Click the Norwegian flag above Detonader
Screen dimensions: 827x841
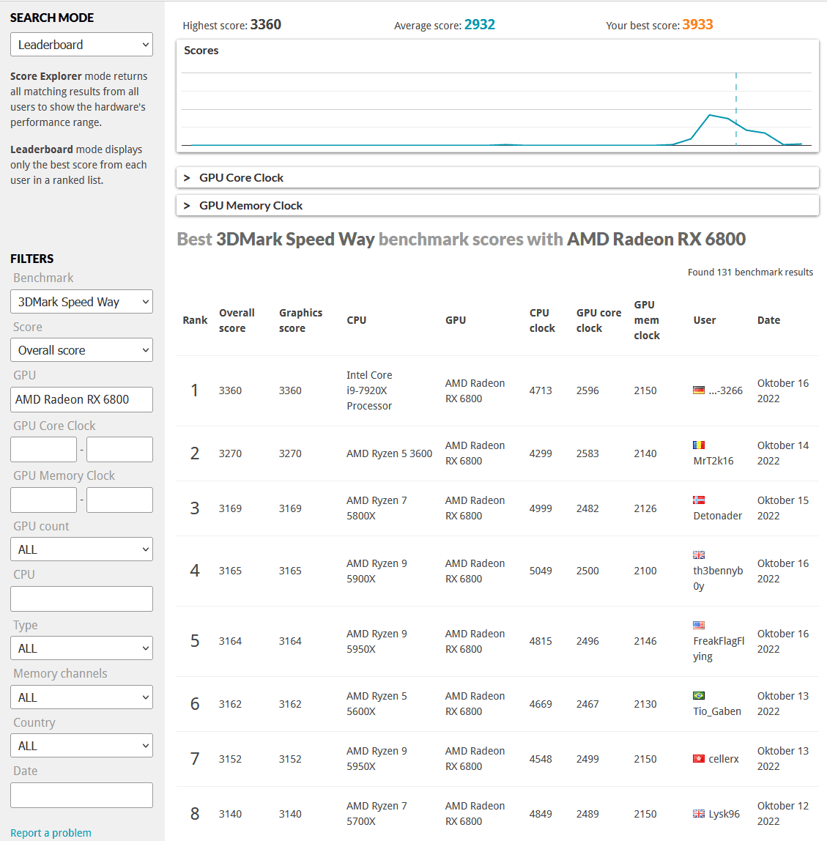[699, 500]
